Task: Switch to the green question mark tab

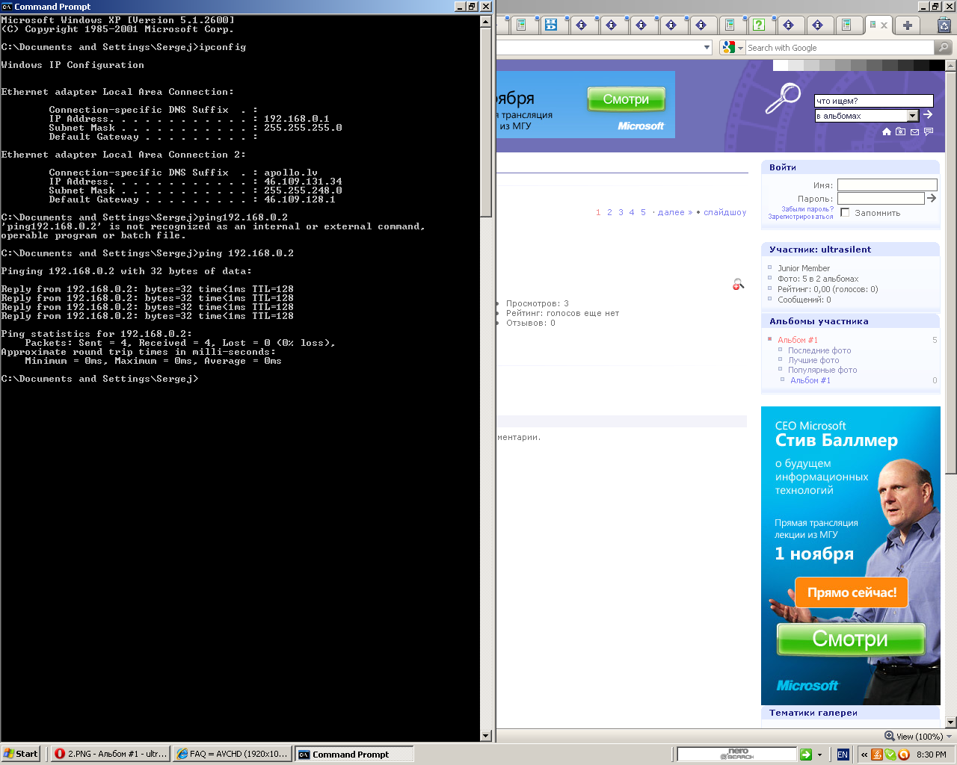Action: point(759,25)
